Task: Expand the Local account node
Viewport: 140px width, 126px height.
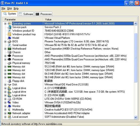Action: pos(5,117)
